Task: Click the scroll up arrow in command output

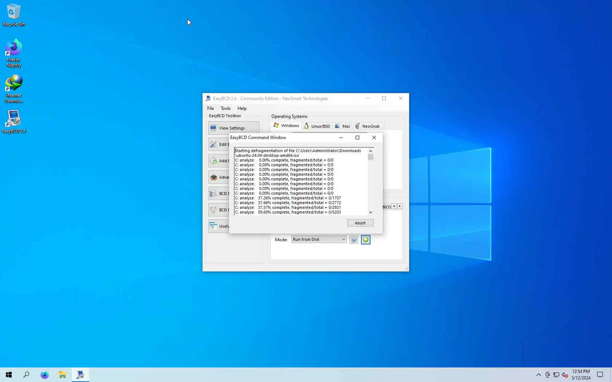Action: pyautogui.click(x=370, y=151)
